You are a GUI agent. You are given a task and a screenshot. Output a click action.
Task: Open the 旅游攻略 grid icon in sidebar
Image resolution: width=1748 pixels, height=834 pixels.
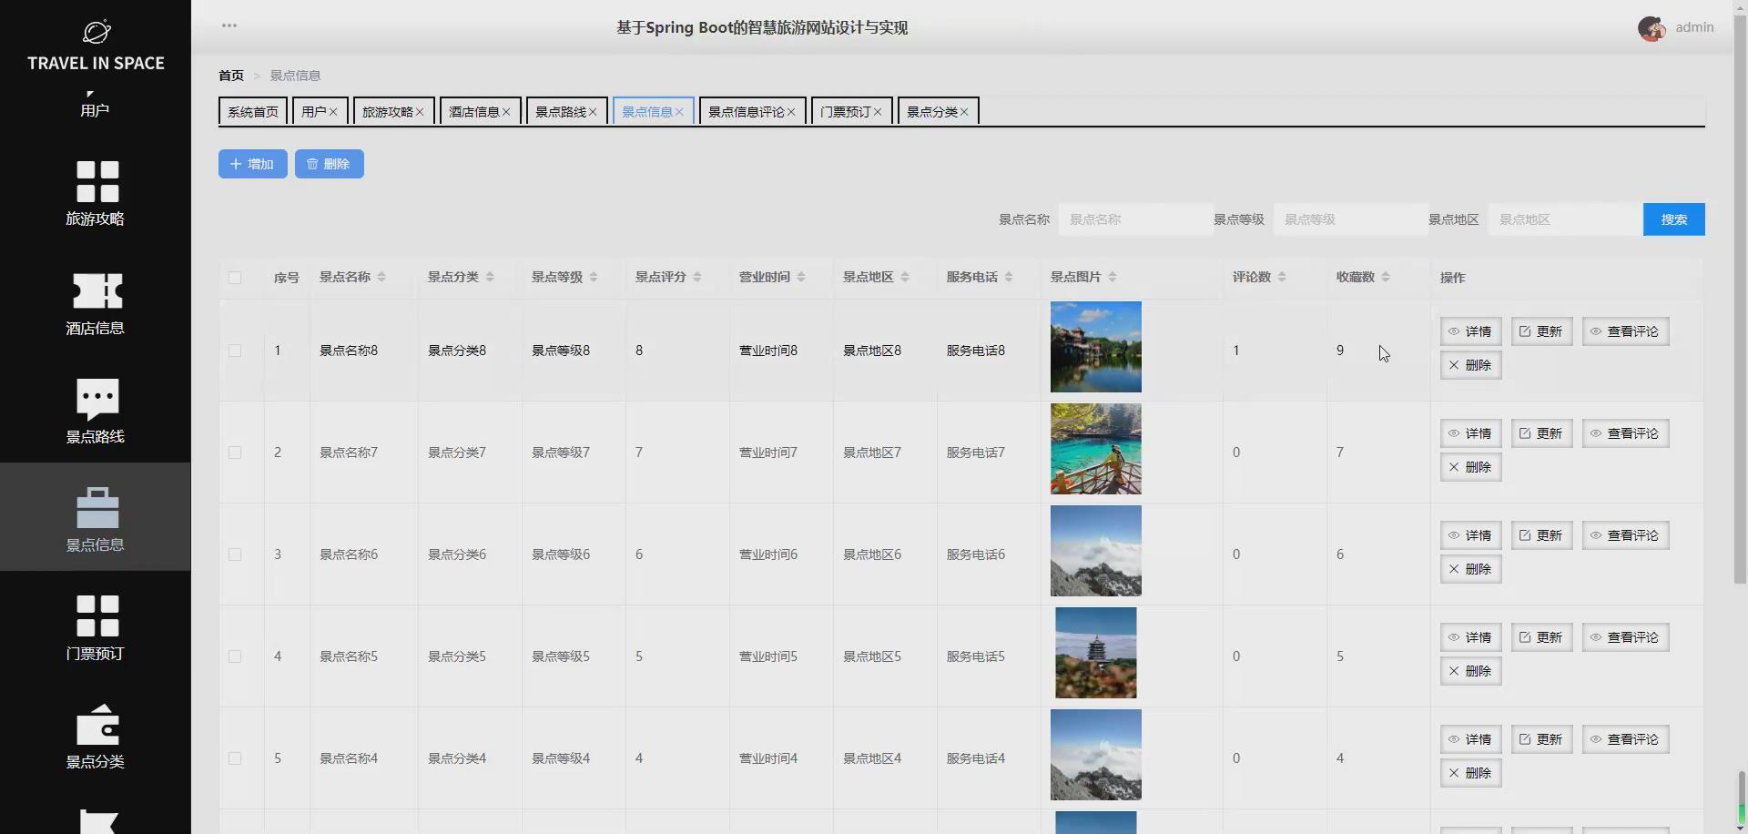(97, 181)
